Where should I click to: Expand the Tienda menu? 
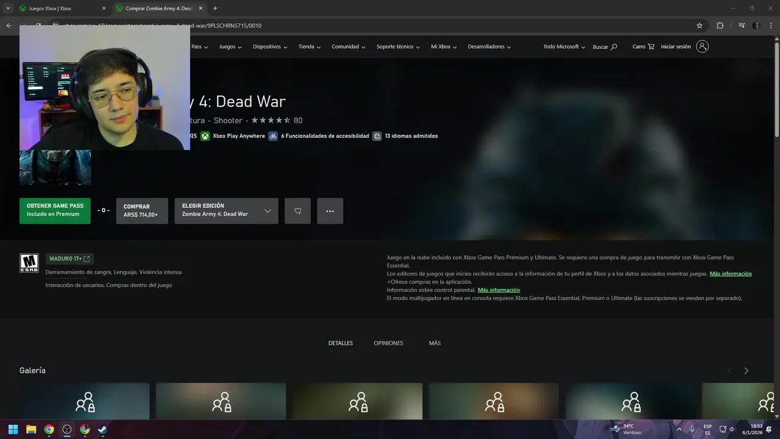(x=309, y=47)
